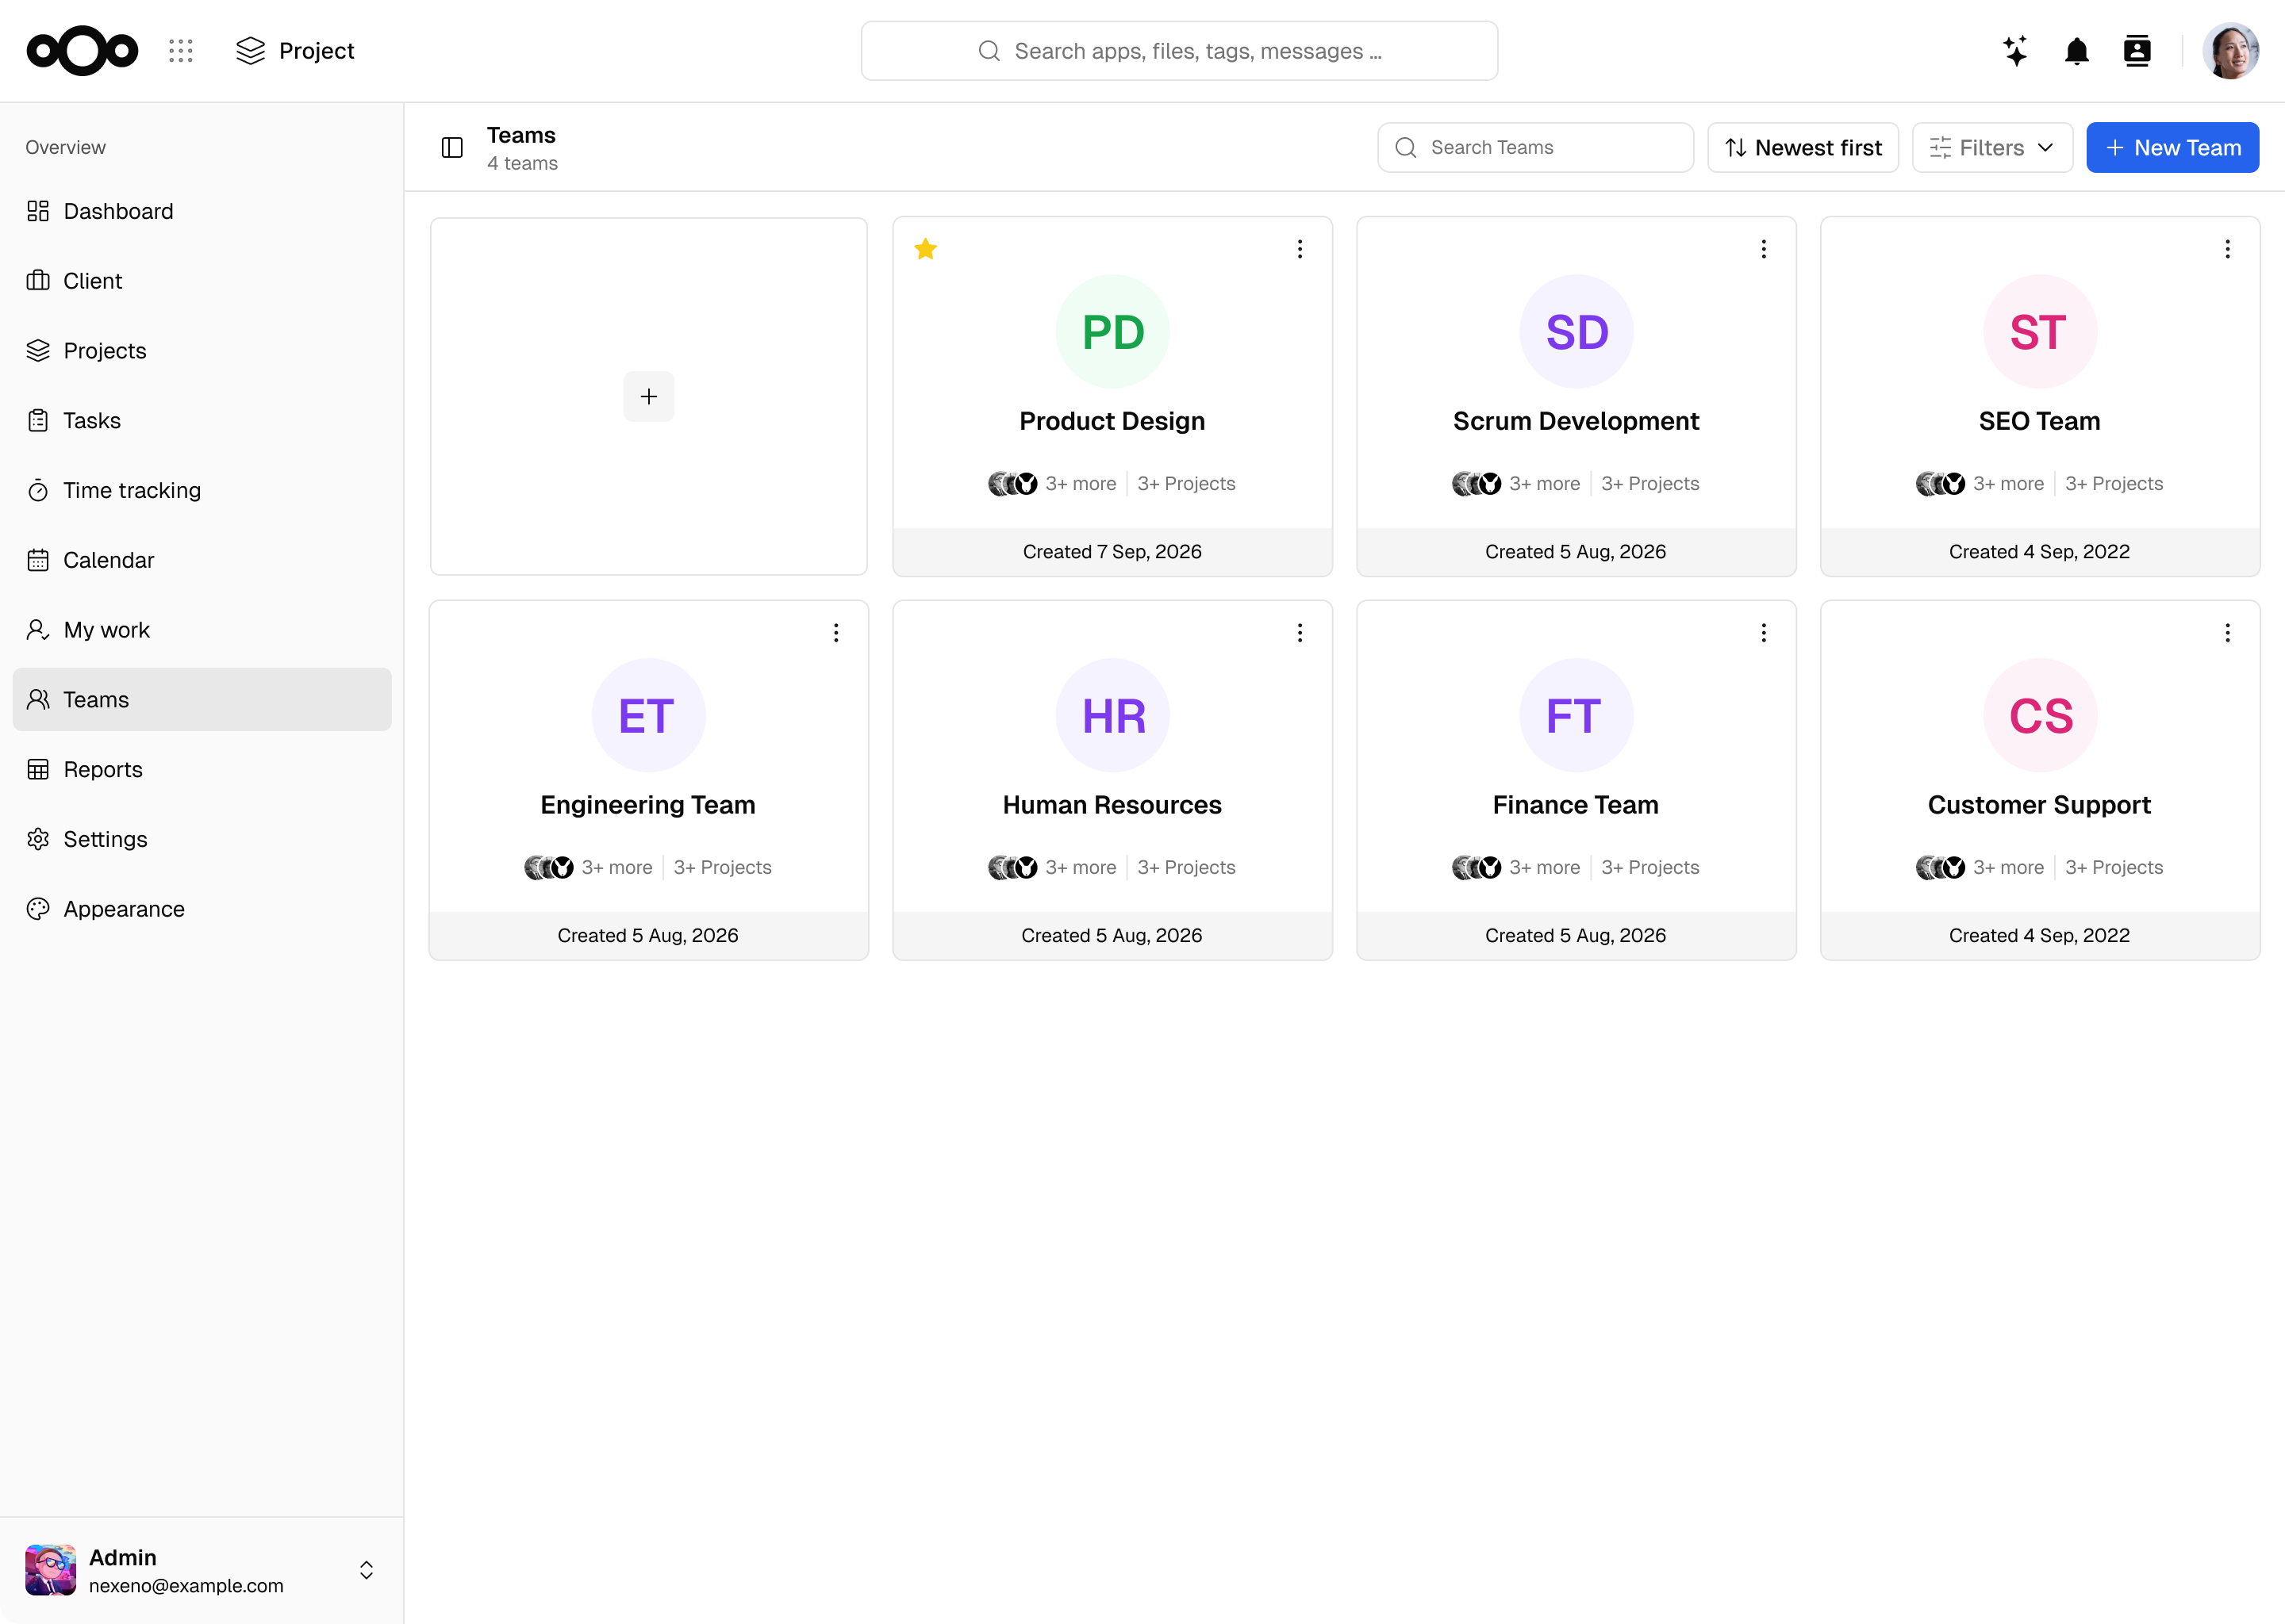
Task: Click the Admin avatar image
Action: tap(51, 1570)
